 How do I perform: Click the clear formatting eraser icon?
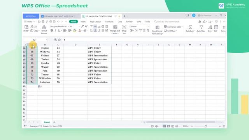[x=85, y=30]
